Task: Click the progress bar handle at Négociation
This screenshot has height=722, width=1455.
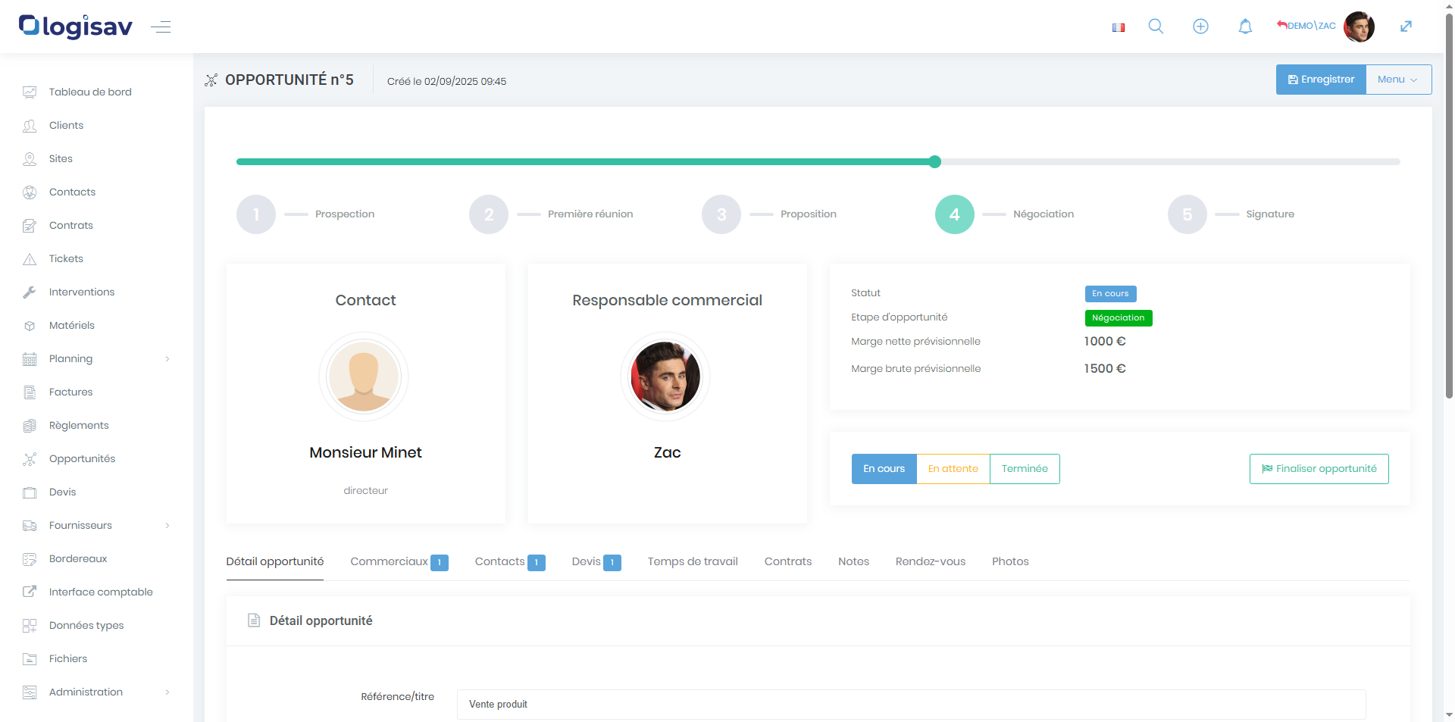Action: click(935, 161)
